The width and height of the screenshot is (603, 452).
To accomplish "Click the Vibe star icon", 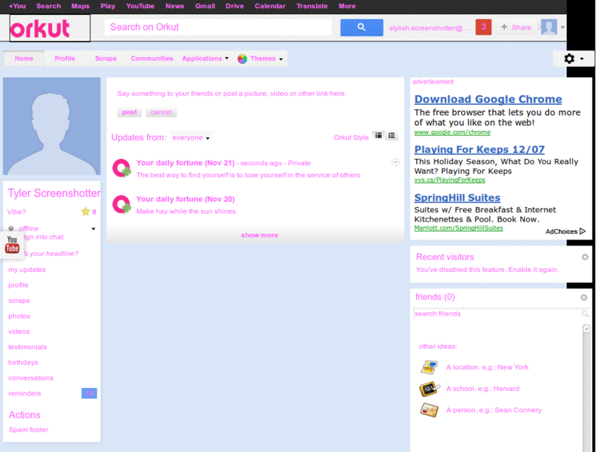I will [85, 212].
